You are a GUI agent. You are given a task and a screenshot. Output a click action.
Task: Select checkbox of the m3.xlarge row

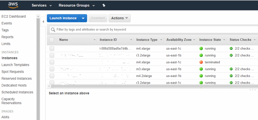52,69
